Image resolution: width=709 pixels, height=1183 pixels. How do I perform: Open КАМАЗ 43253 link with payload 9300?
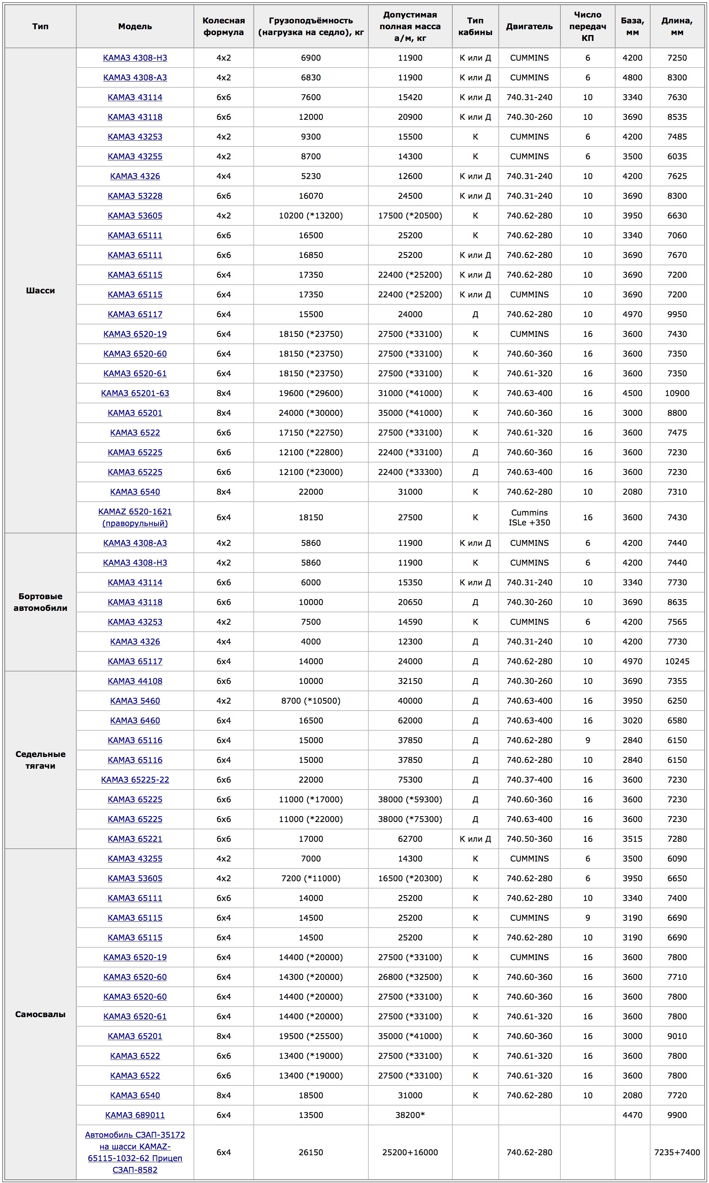[135, 137]
